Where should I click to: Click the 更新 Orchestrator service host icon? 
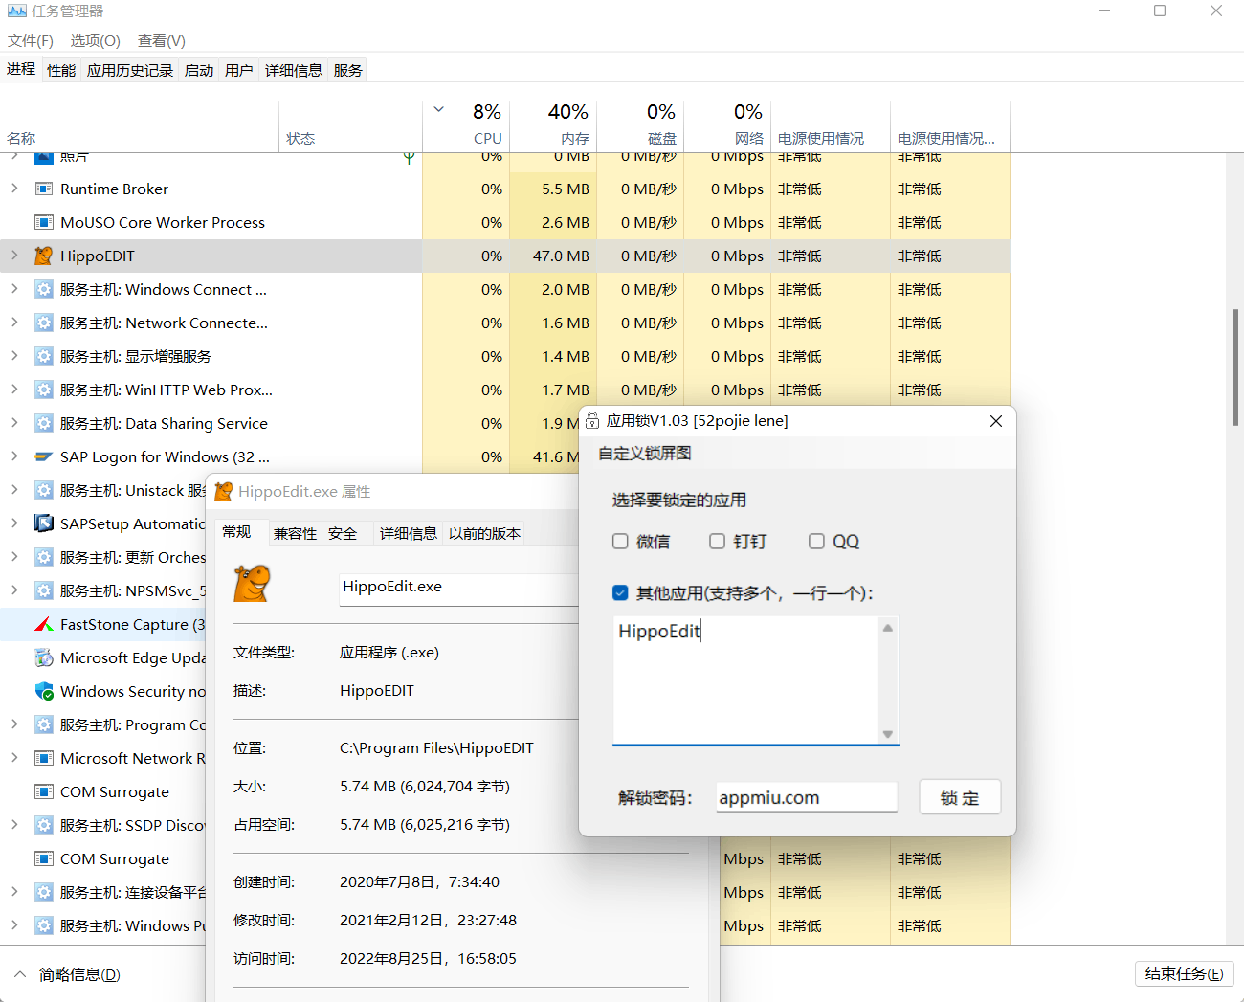[43, 557]
